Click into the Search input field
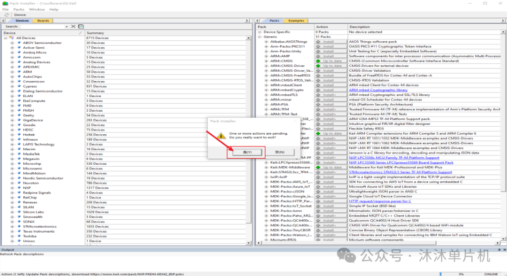 (x=43, y=26)
